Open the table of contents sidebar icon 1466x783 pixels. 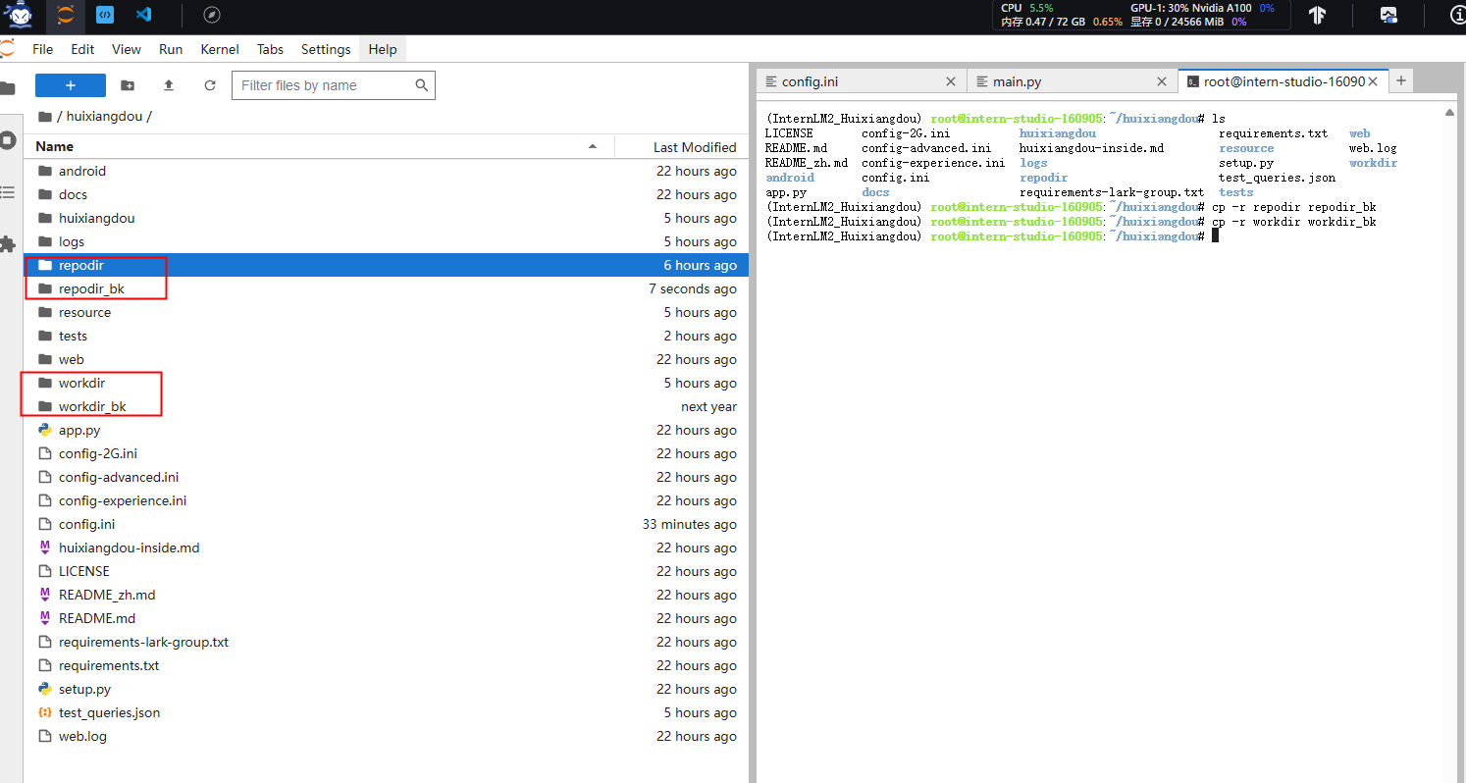(8, 192)
